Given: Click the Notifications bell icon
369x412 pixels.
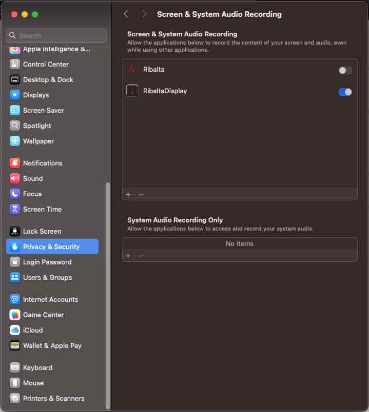Looking at the screenshot, I should pyautogui.click(x=15, y=163).
